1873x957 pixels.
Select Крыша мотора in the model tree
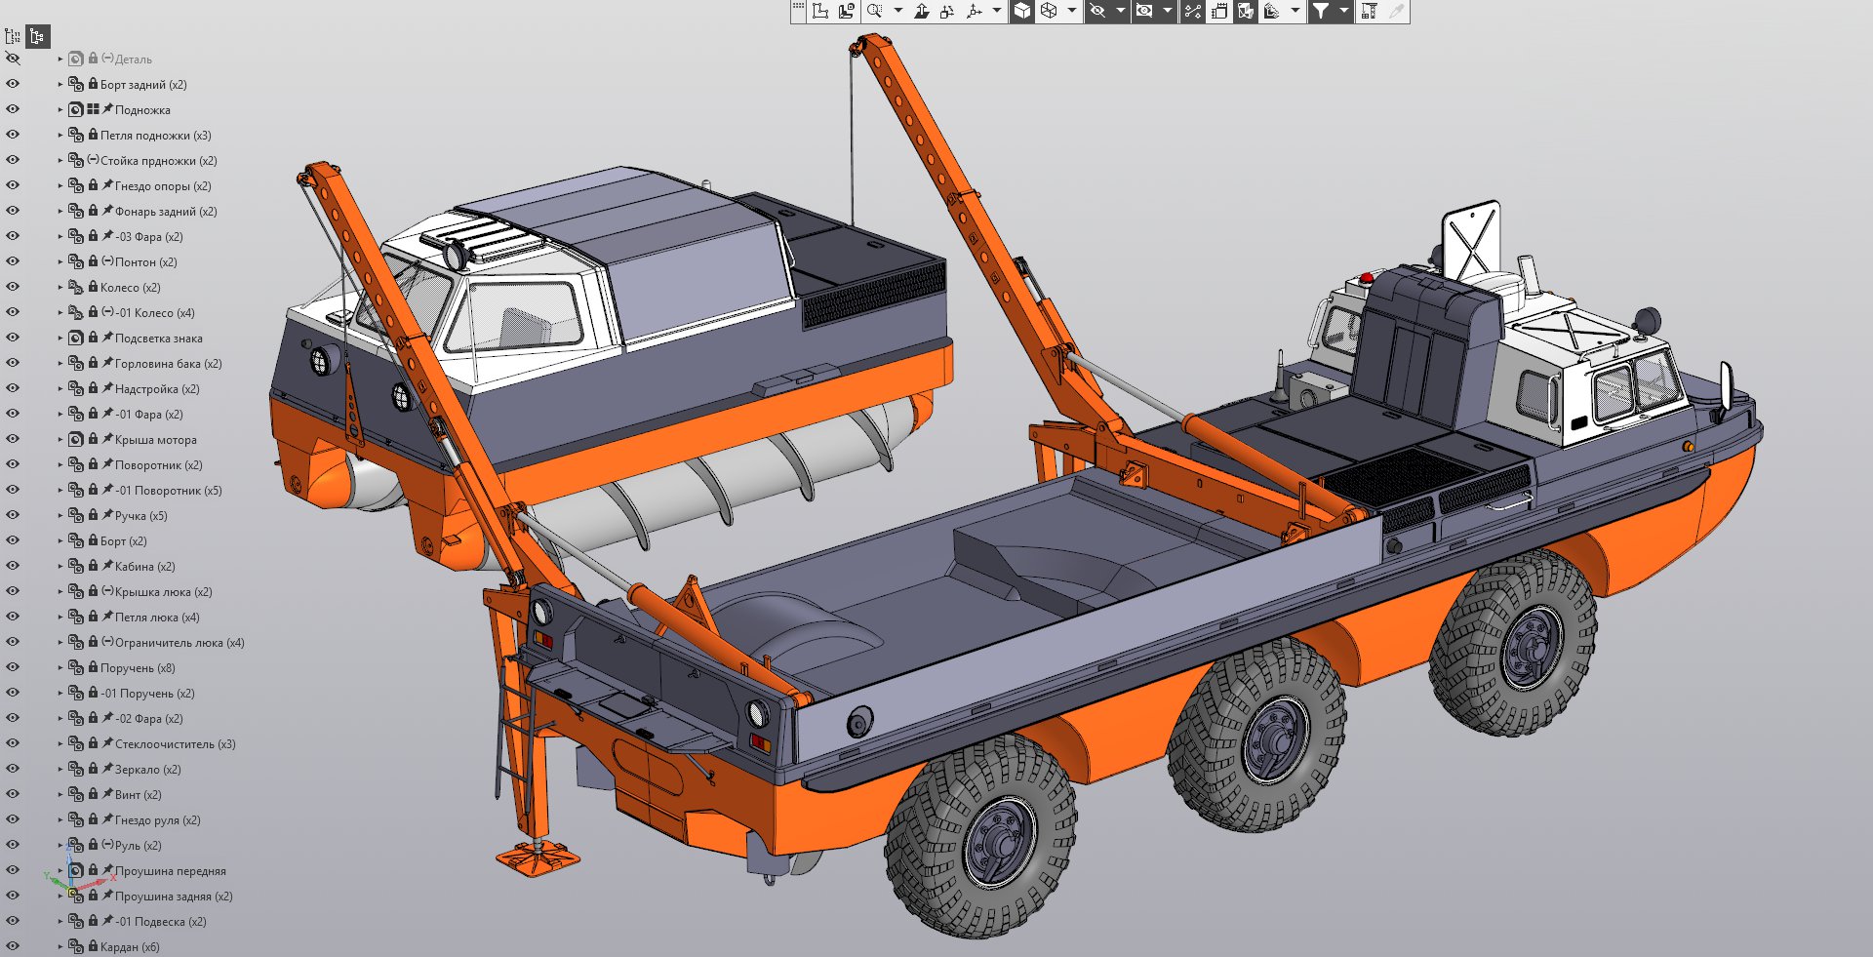155,440
